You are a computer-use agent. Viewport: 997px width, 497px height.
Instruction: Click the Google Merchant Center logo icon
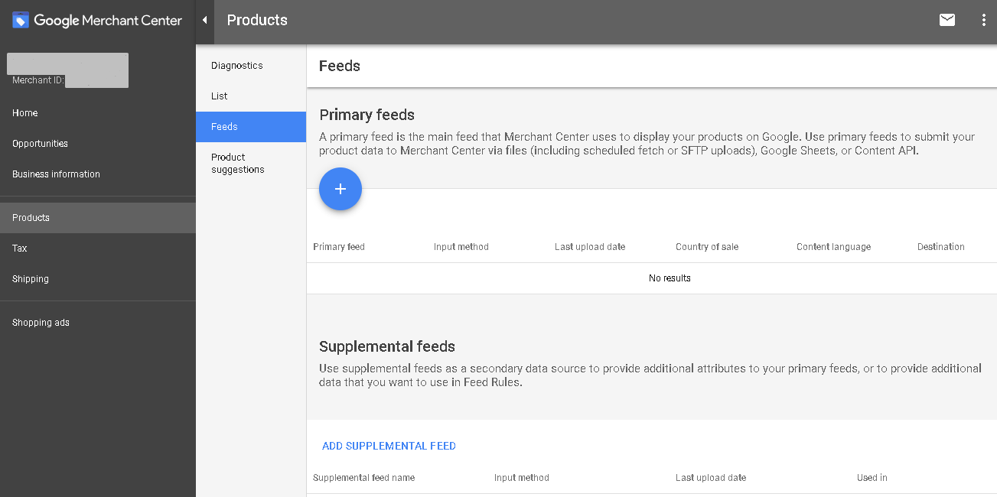(21, 21)
